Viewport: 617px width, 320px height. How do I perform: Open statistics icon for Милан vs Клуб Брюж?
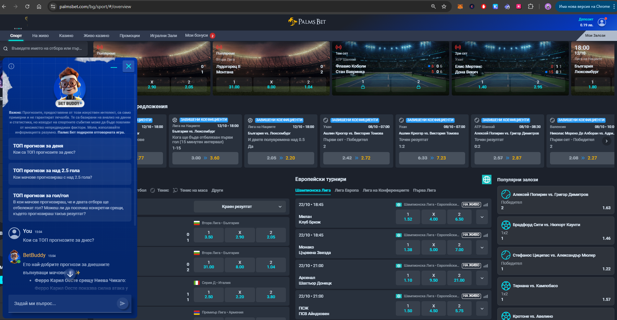486,205
